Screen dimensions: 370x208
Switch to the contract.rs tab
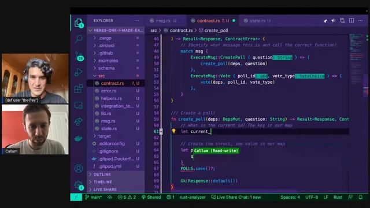pyautogui.click(x=213, y=21)
